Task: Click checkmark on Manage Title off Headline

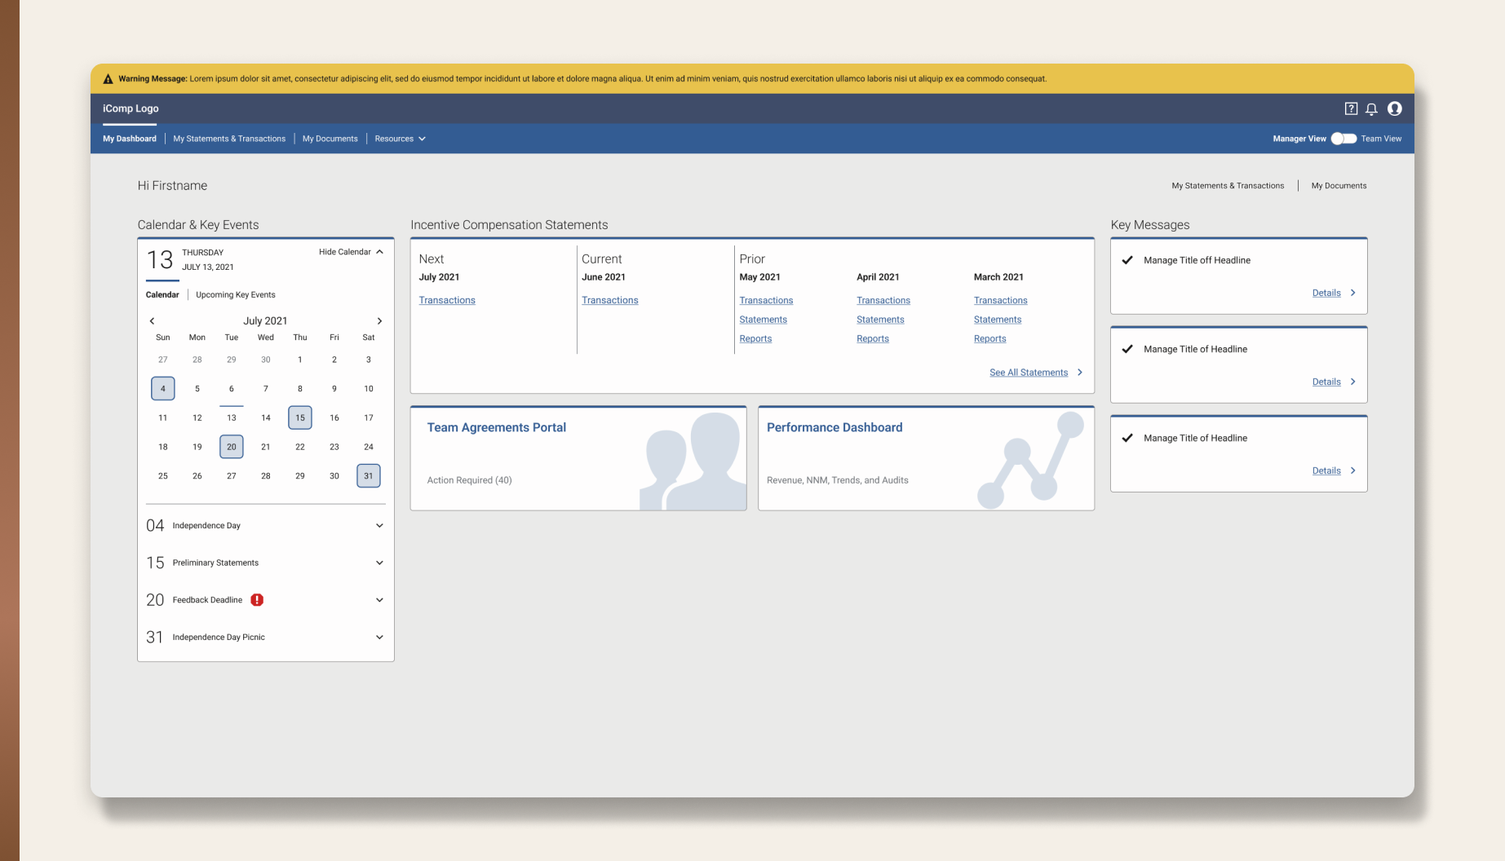Action: (1127, 260)
